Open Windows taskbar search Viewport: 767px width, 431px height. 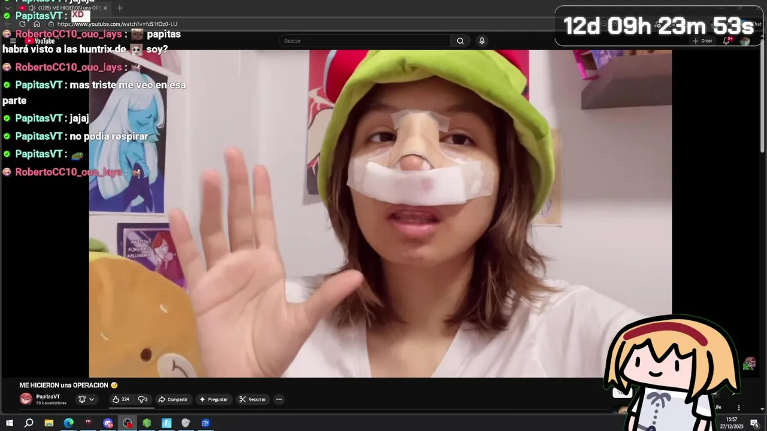(x=29, y=423)
